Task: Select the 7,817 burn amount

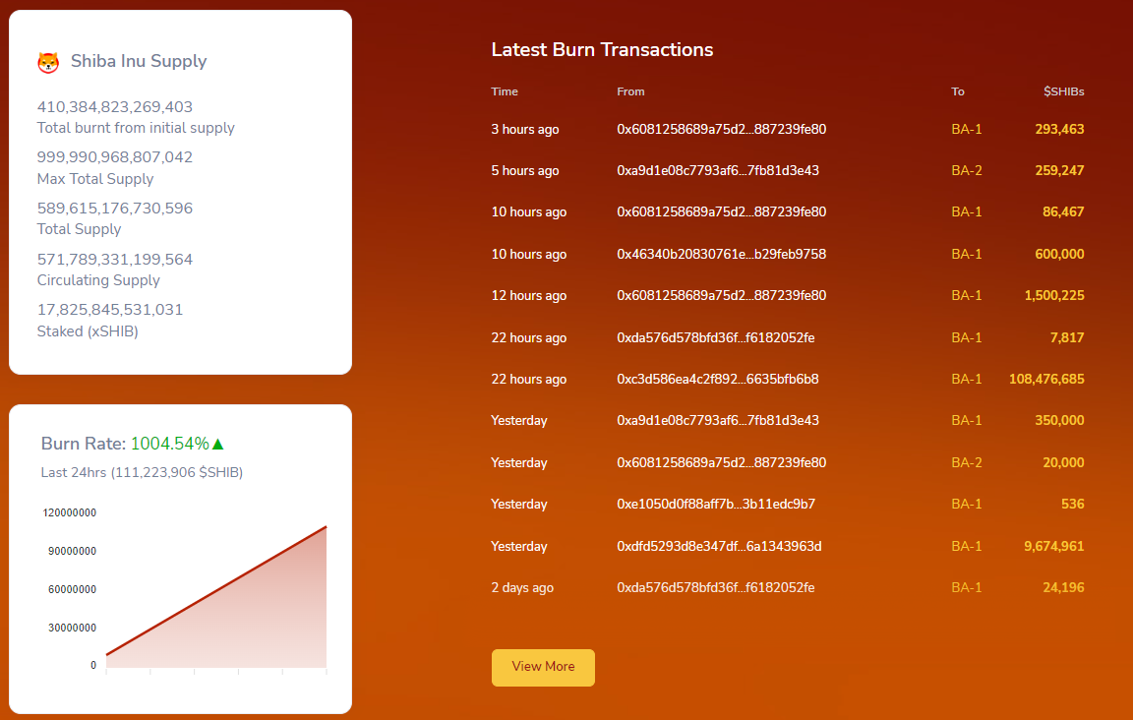Action: [1066, 337]
